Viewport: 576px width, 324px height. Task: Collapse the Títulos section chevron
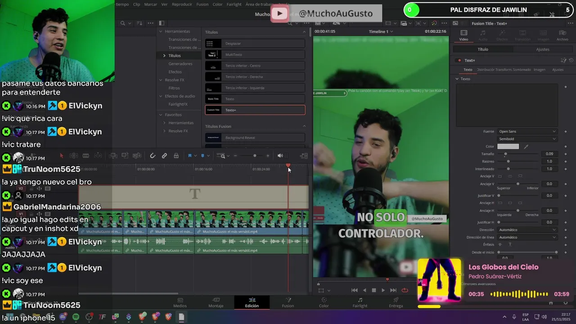[304, 32]
